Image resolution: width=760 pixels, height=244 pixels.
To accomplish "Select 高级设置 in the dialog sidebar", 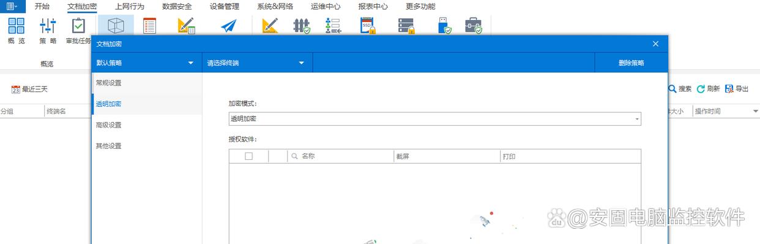I will pyautogui.click(x=147, y=125).
